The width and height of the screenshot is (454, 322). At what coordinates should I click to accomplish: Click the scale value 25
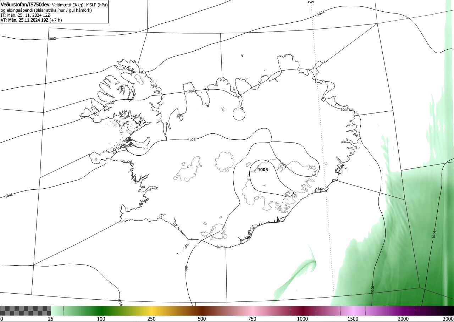point(51,319)
